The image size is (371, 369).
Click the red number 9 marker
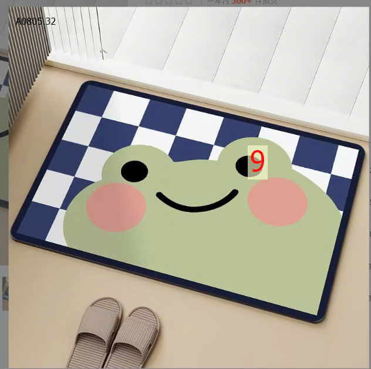257,162
